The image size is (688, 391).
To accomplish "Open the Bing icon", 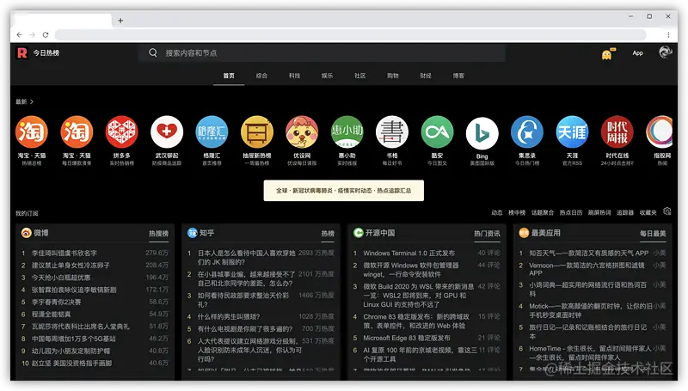I will (482, 133).
